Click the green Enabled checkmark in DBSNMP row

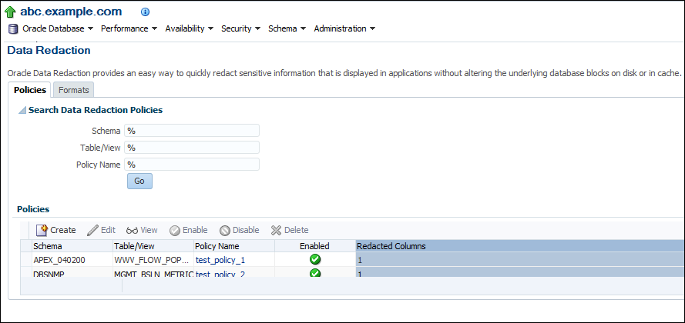[315, 273]
